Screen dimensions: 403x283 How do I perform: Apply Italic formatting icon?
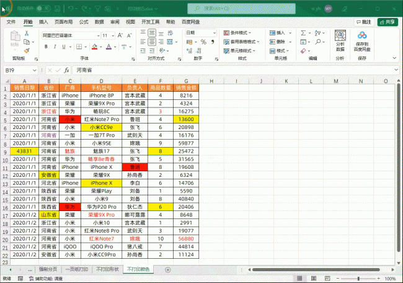click(x=55, y=47)
